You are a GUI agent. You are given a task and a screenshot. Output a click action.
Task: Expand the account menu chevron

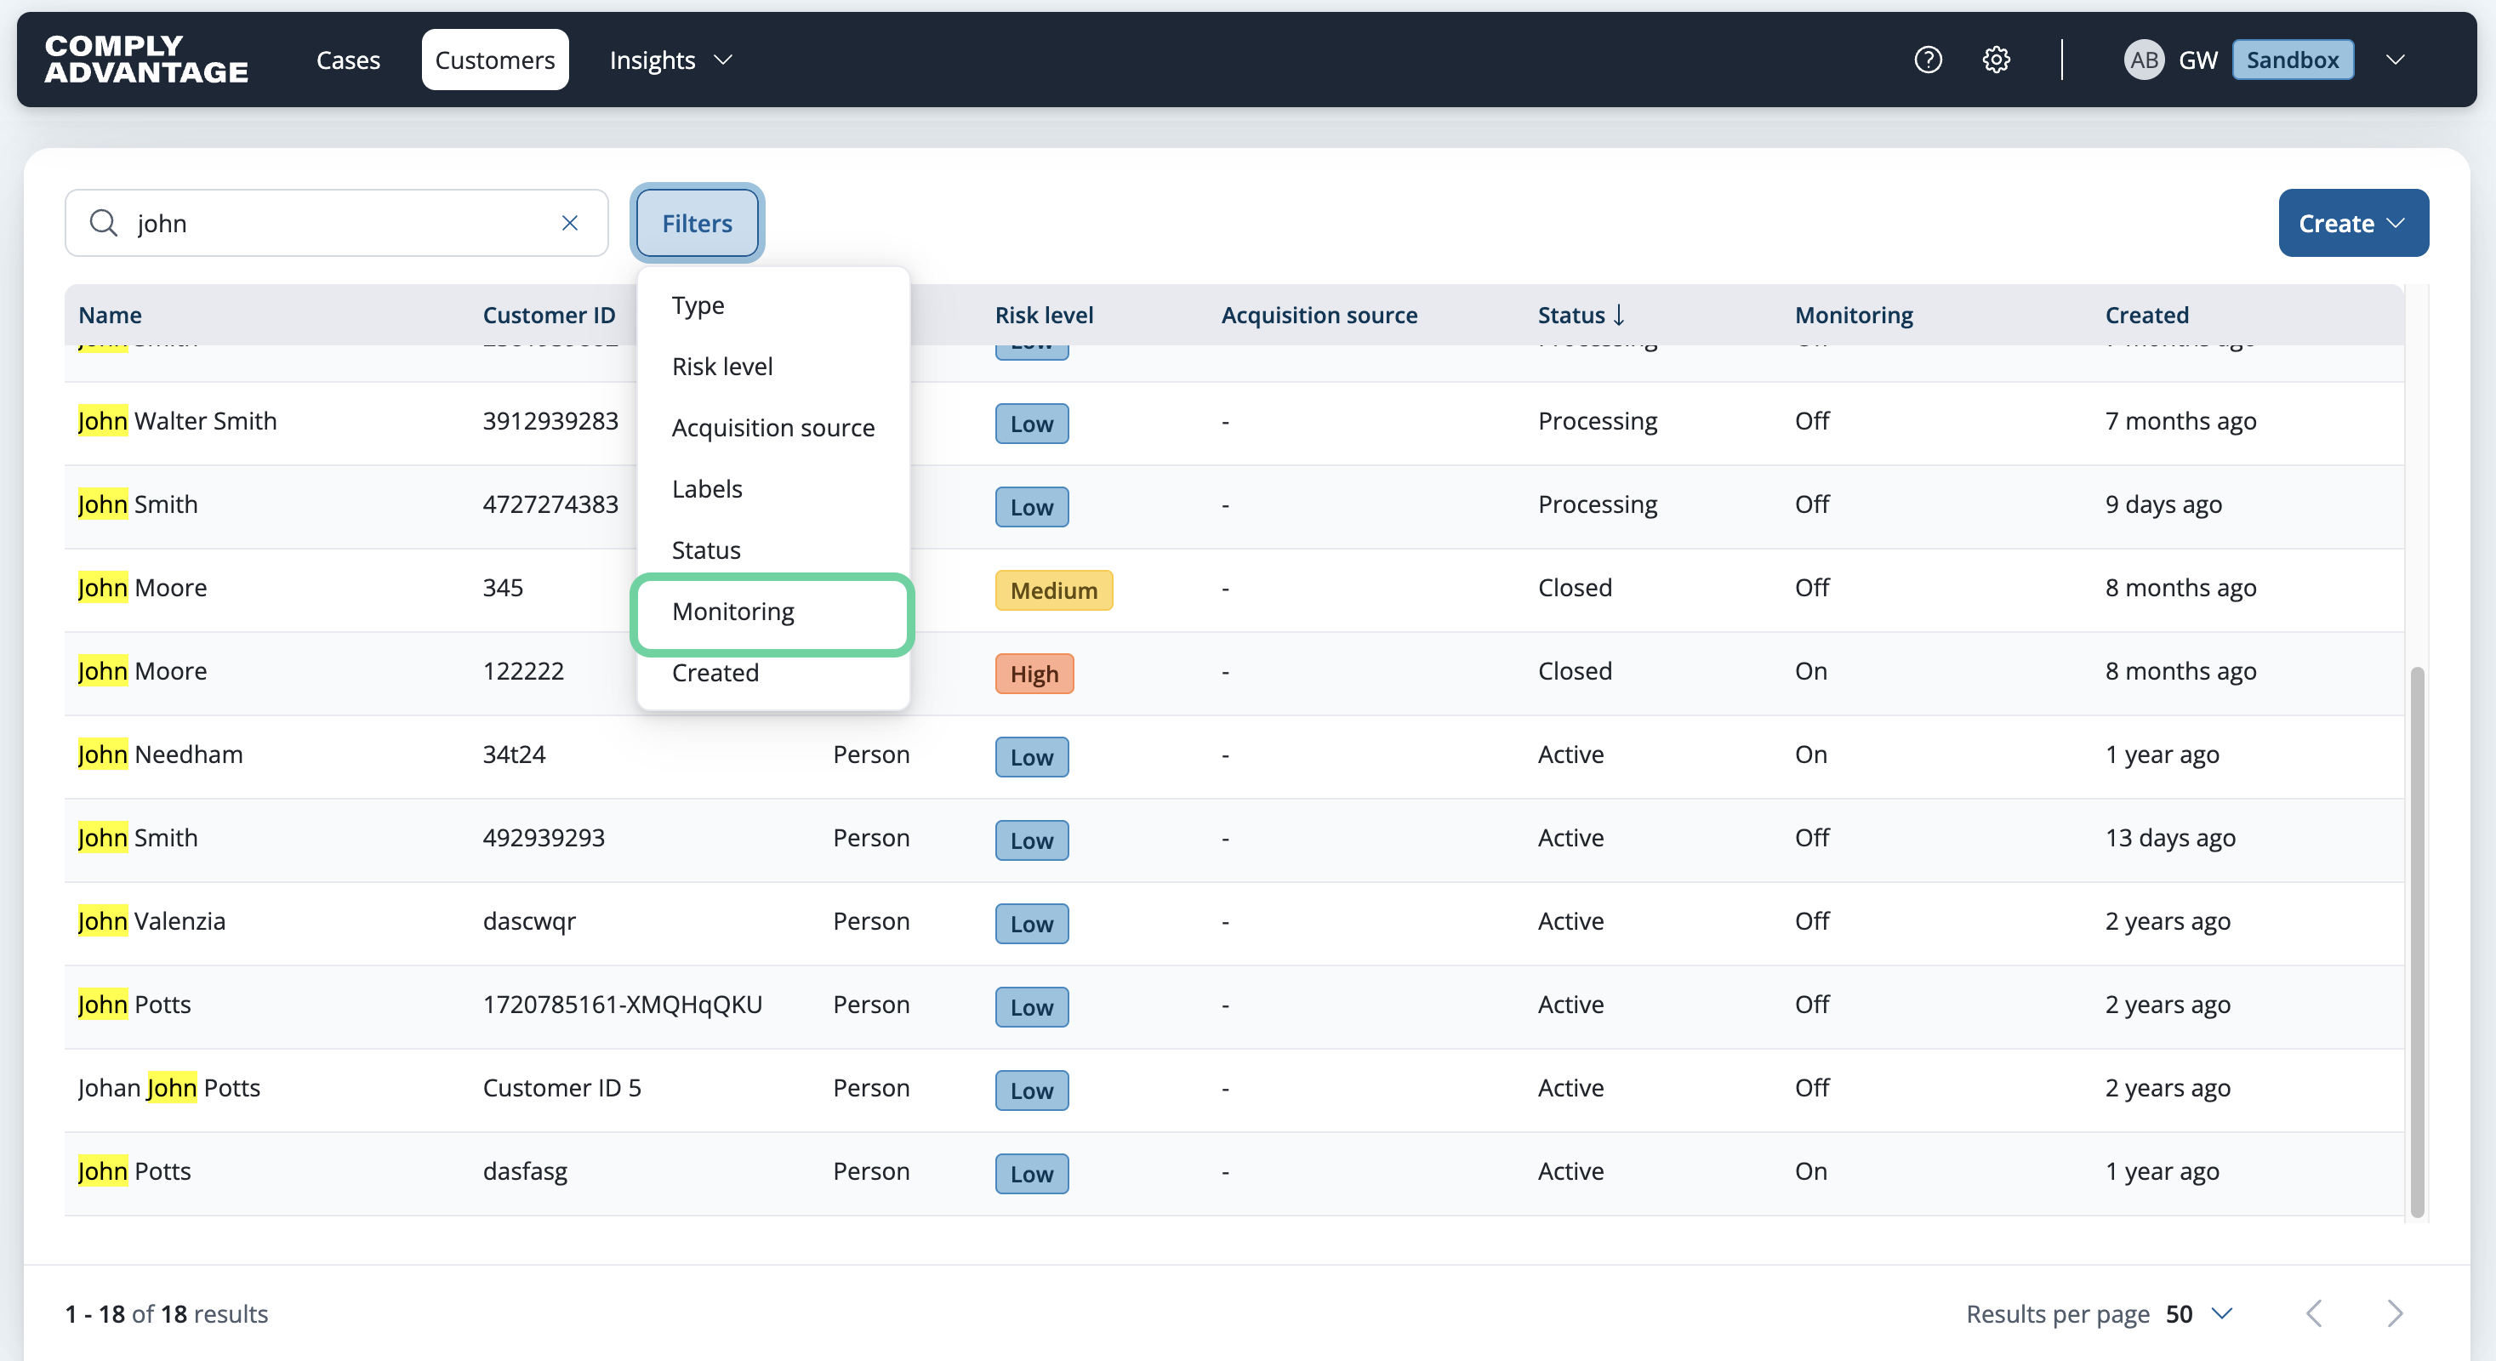pyautogui.click(x=2396, y=60)
